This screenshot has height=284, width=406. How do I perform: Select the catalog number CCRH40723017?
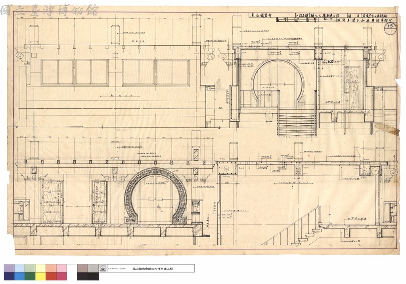coord(117,269)
